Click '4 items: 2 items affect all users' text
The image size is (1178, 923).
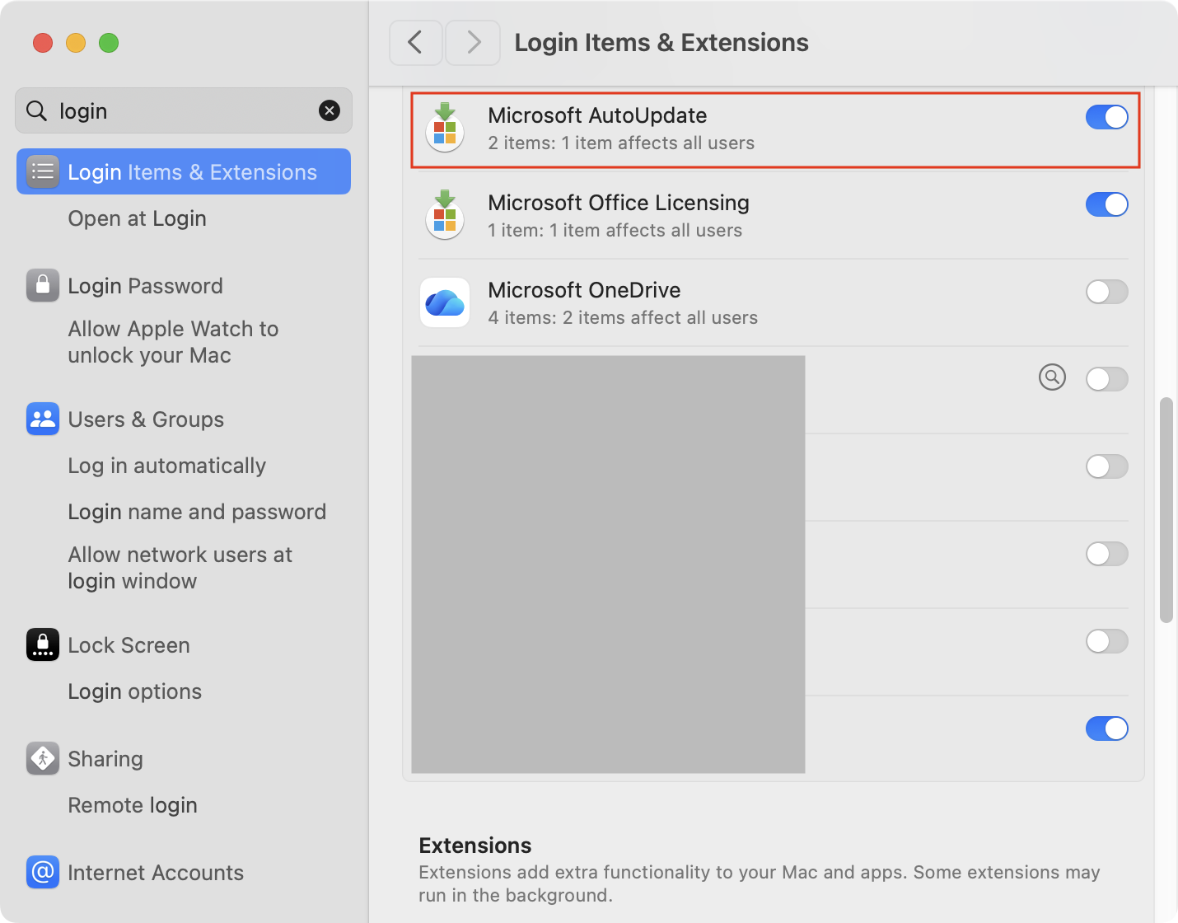623,317
